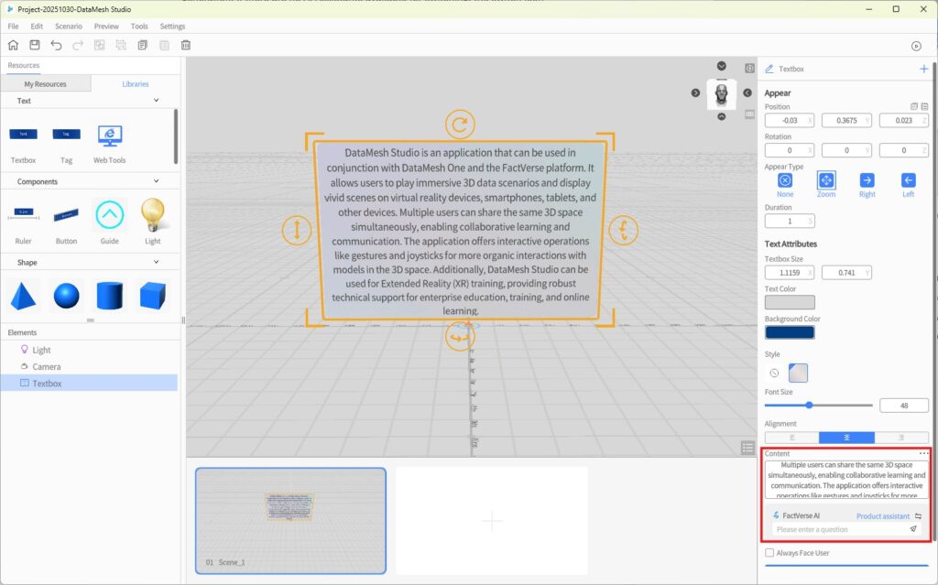
Task: Click the Home icon in the toolbar
Action: coord(13,45)
